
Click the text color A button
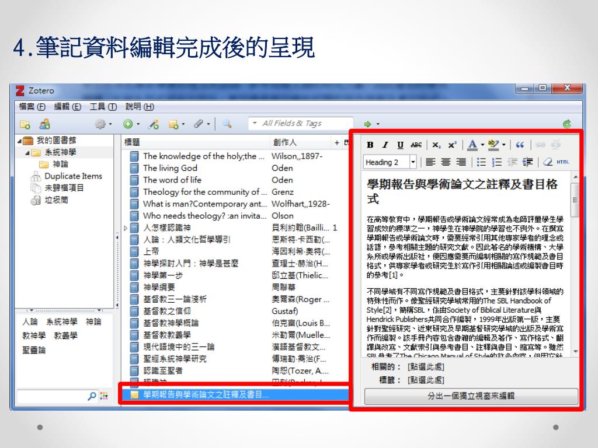[472, 145]
